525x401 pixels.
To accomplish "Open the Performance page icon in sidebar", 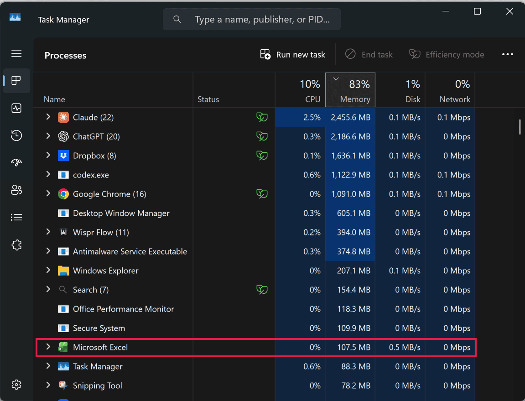I will tap(16, 108).
